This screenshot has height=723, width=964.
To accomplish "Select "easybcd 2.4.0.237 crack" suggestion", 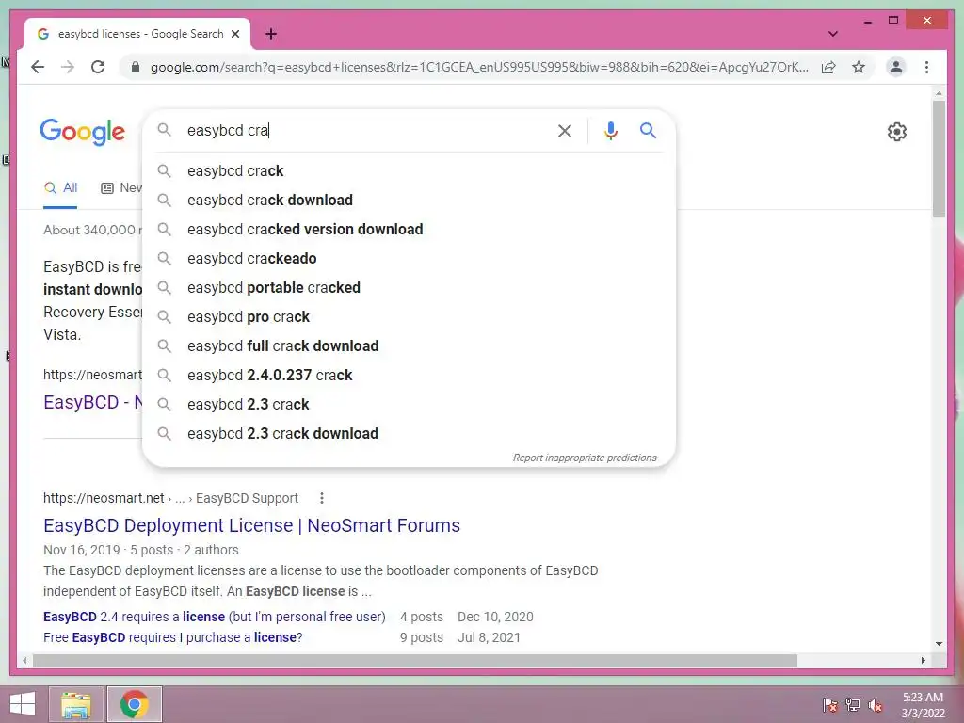I will pyautogui.click(x=409, y=375).
